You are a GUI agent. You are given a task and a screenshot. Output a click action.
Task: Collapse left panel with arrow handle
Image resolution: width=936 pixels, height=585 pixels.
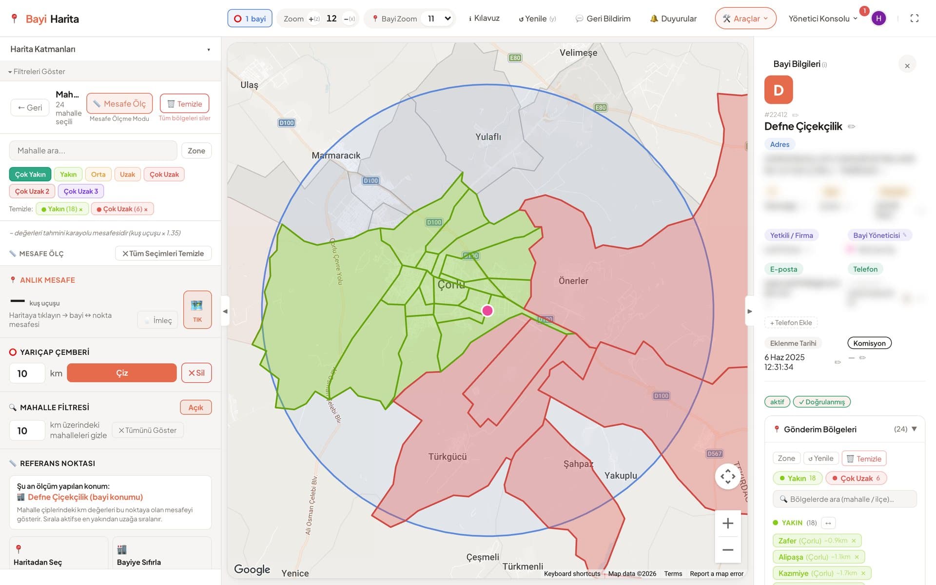point(225,311)
